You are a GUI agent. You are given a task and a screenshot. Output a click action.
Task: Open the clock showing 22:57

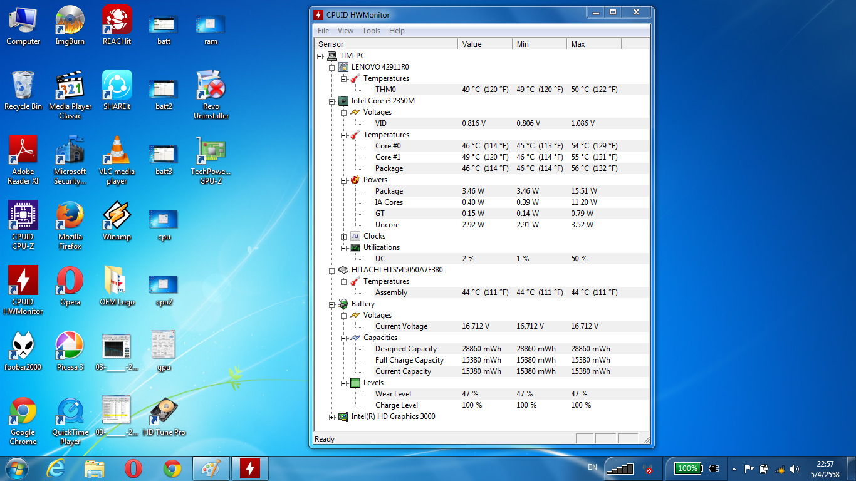tap(825, 468)
